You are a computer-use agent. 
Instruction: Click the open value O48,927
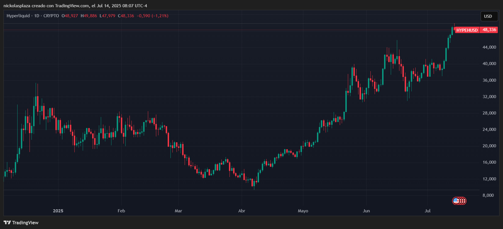(x=70, y=16)
